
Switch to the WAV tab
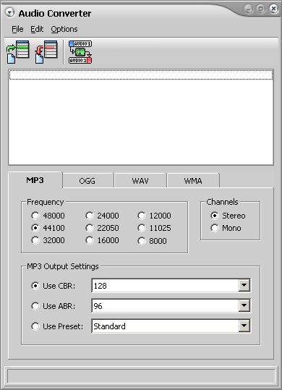[x=140, y=181]
